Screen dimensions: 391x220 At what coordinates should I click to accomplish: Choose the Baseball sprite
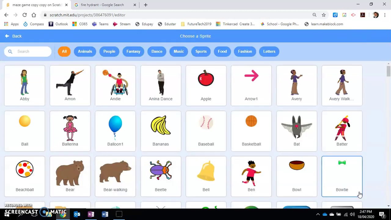[206, 131]
